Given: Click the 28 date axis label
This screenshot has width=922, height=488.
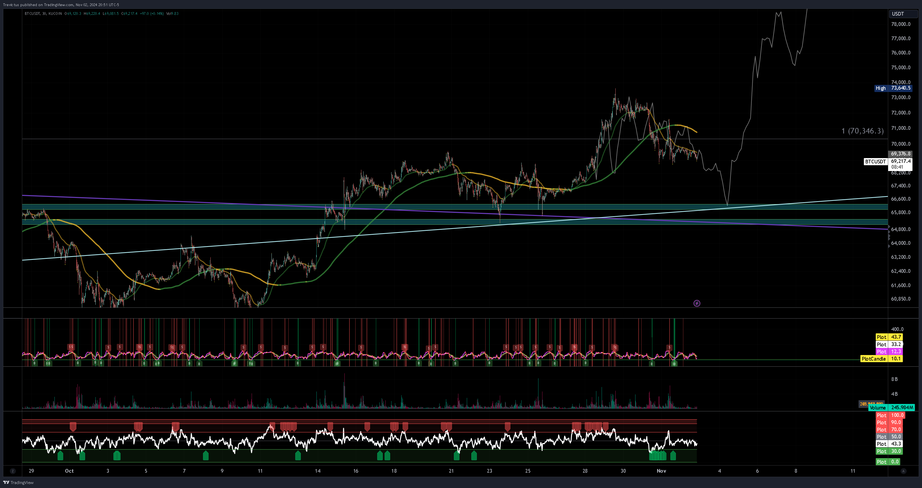Looking at the screenshot, I should (585, 471).
